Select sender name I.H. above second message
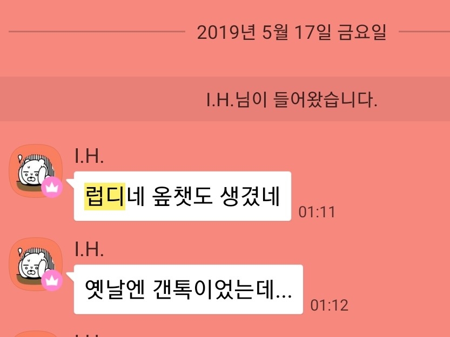Screen dimensions: 450x337 [x=89, y=249]
